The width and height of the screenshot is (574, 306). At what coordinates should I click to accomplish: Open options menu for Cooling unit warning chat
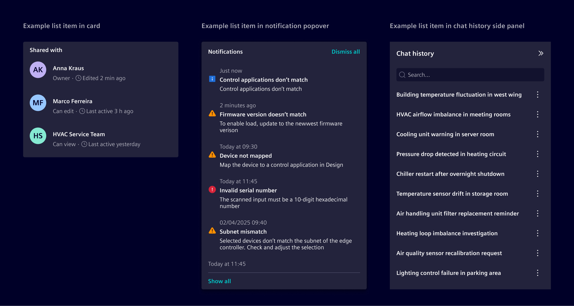pyautogui.click(x=537, y=134)
